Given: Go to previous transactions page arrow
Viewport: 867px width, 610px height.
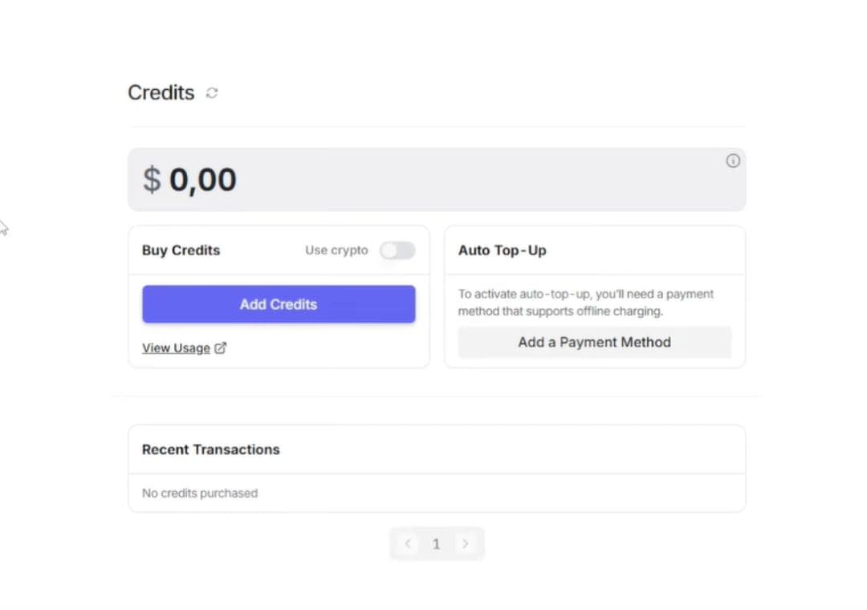Looking at the screenshot, I should pyautogui.click(x=408, y=543).
